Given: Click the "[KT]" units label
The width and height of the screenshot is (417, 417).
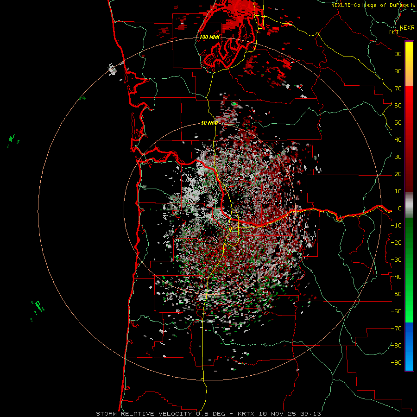Looking at the screenshot, I should [x=396, y=32].
